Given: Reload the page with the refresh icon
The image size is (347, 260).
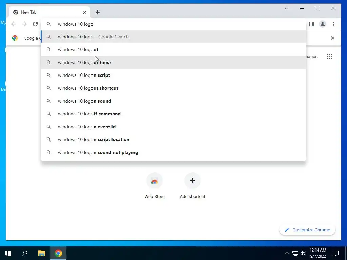Looking at the screenshot, I should 35,24.
